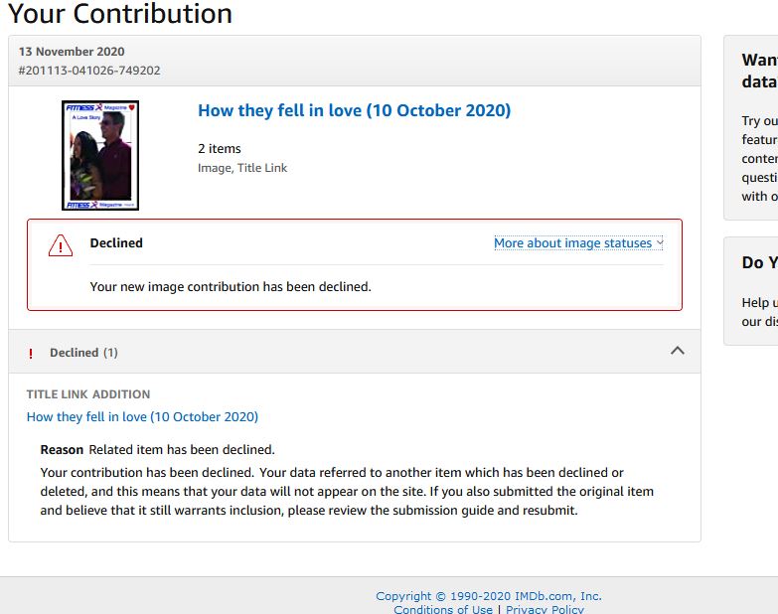Screen dimensions: 778x614
Task: Click the image contribution declined message
Action: click(231, 287)
